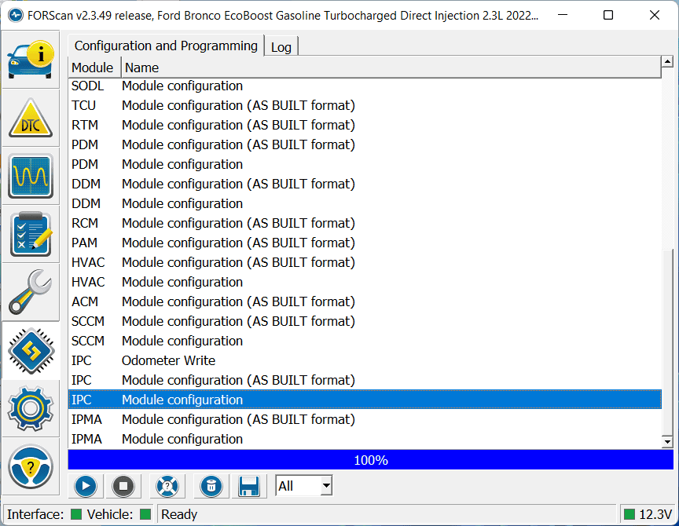This screenshot has width=679, height=526.
Task: Open the DTC trouble codes section
Action: pyautogui.click(x=31, y=118)
